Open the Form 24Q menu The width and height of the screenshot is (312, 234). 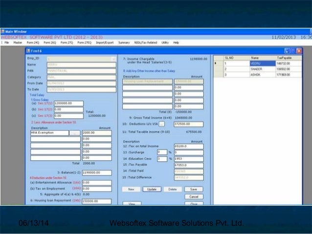pyautogui.click(x=33, y=43)
